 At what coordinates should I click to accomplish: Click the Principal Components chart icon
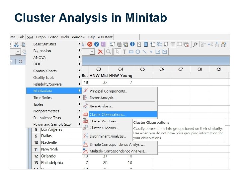pyautogui.click(x=86, y=91)
